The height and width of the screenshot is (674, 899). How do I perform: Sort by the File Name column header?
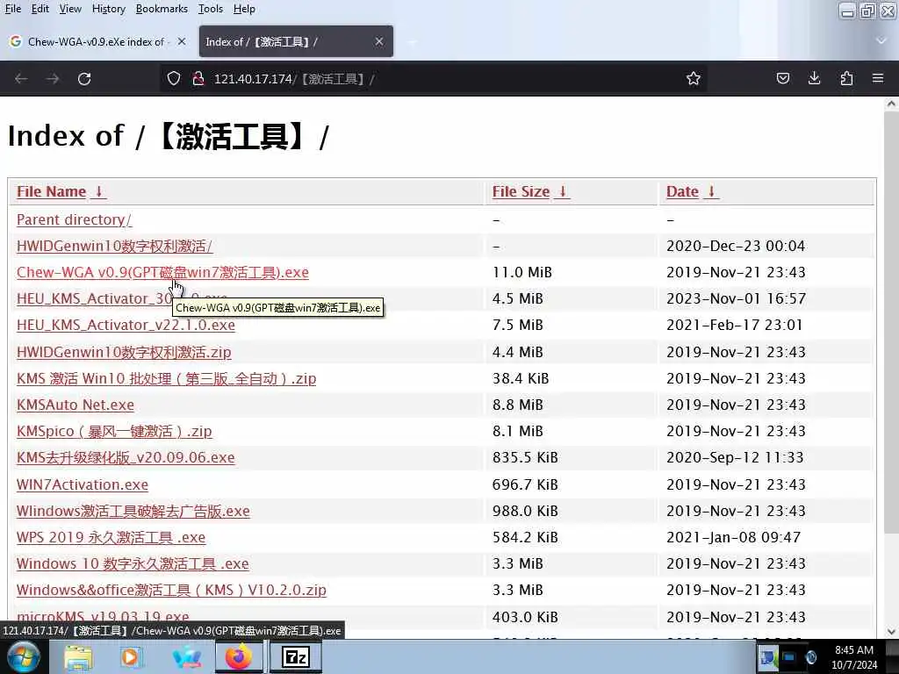[x=61, y=191]
